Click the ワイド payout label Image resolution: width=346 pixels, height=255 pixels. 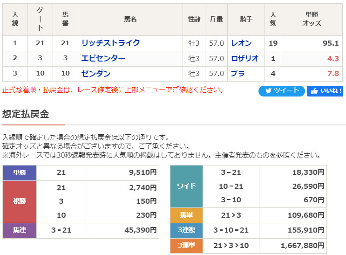click(186, 186)
